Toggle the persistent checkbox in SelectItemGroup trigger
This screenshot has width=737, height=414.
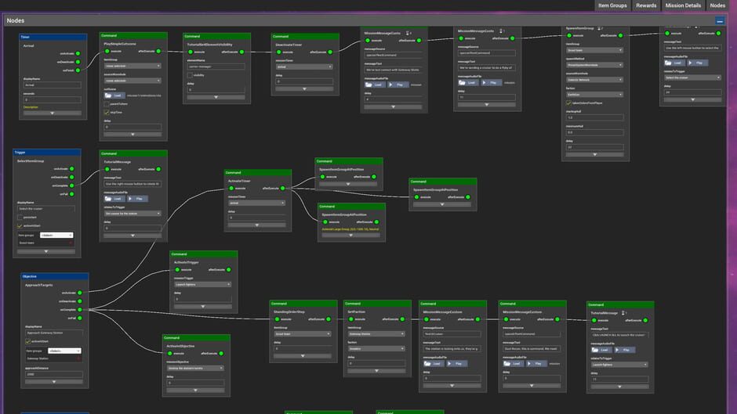[20, 219]
